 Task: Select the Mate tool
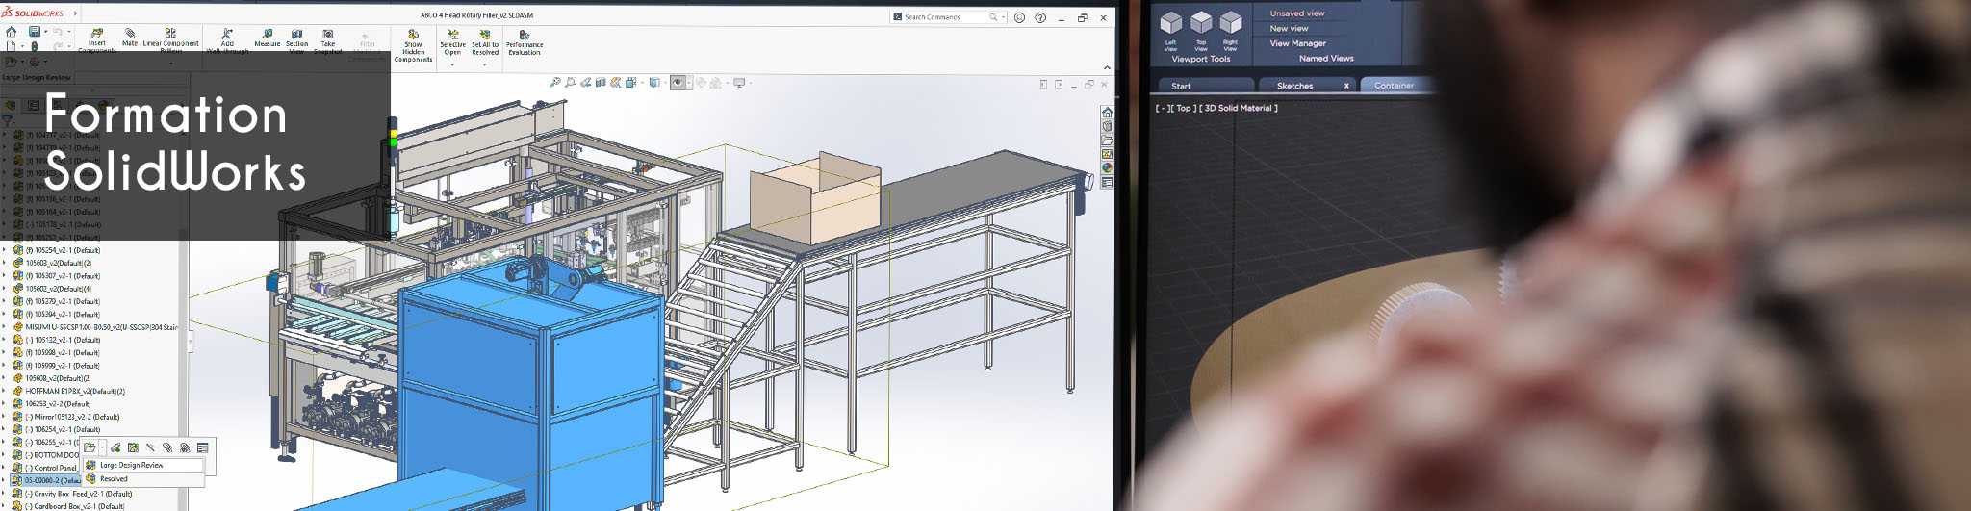(x=130, y=37)
